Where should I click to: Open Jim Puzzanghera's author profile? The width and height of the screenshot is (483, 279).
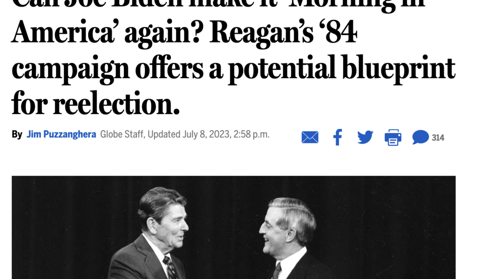coord(61,134)
